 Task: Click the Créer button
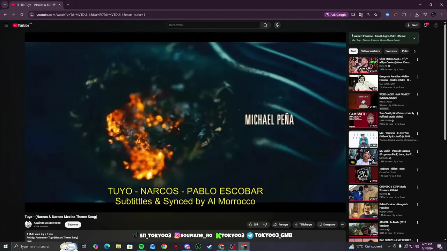412,25
